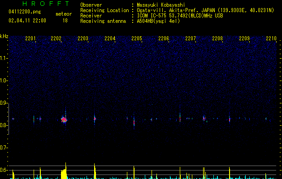Click the large meteor echo after 2202
This screenshot has height=179, width=282.
tap(64, 119)
